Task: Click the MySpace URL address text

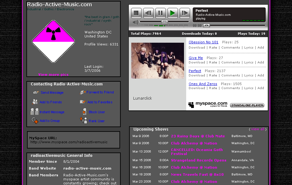Action: (69, 142)
